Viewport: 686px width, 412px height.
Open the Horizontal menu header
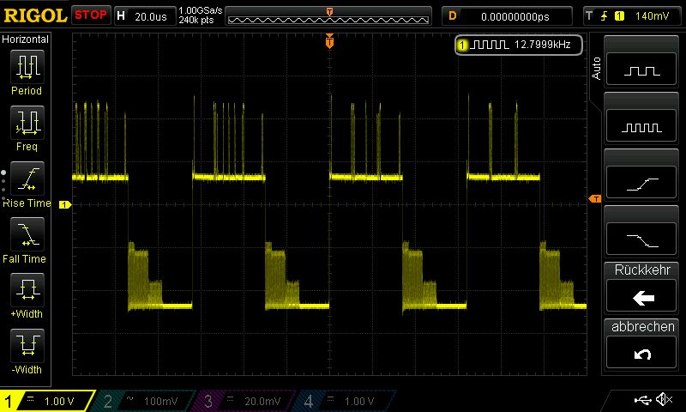(x=27, y=39)
